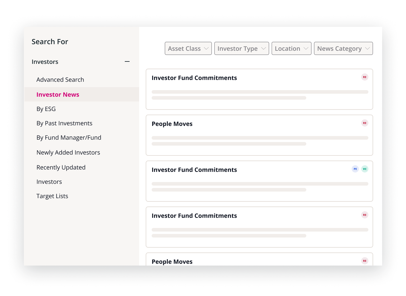Click Newly Added Investors
Viewport: 406px width, 296px height.
[x=68, y=152]
